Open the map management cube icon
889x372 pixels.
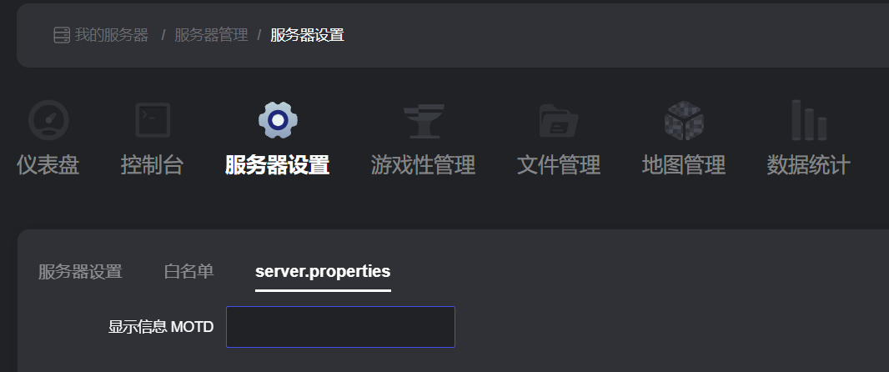[684, 121]
